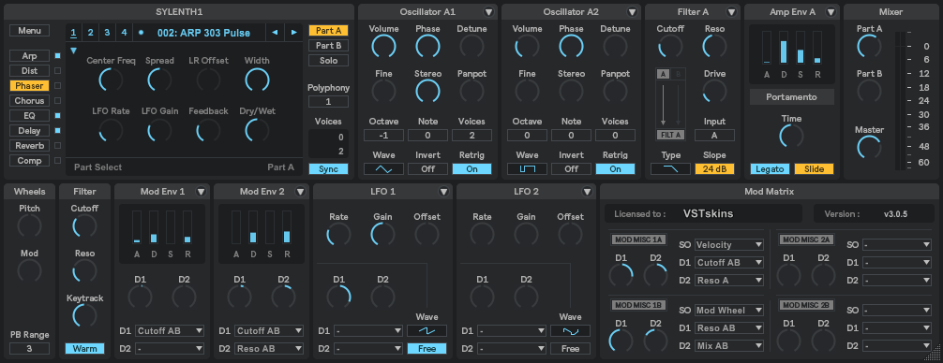This screenshot has height=363, width=943.
Task: Click the LFO 2 sine Wave icon
Action: click(570, 330)
